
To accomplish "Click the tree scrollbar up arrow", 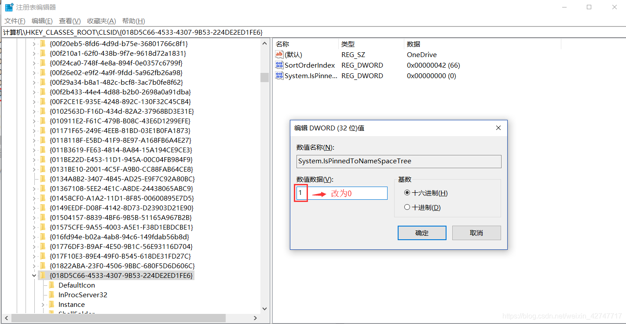I will click(x=264, y=43).
